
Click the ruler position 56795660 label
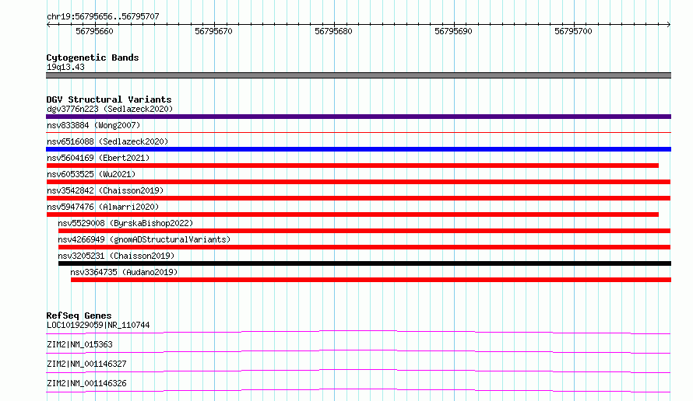tap(94, 31)
